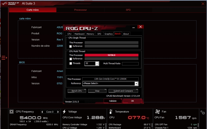Click the DRAM Frequency 6200.0 MHz value
207x129 pixels.
52,125
